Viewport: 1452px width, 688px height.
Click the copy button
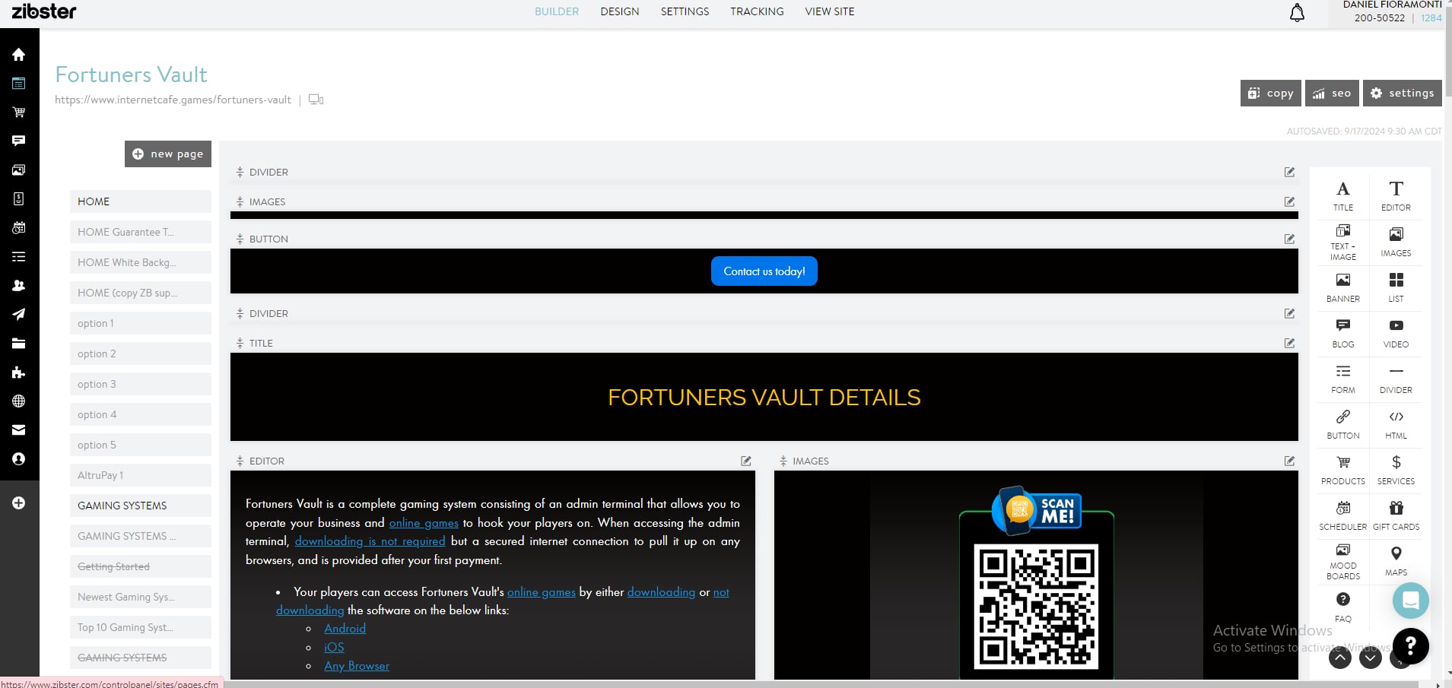click(x=1270, y=93)
